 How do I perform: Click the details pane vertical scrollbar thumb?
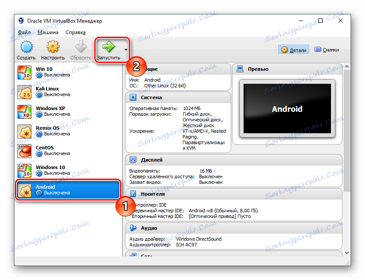click(347, 131)
